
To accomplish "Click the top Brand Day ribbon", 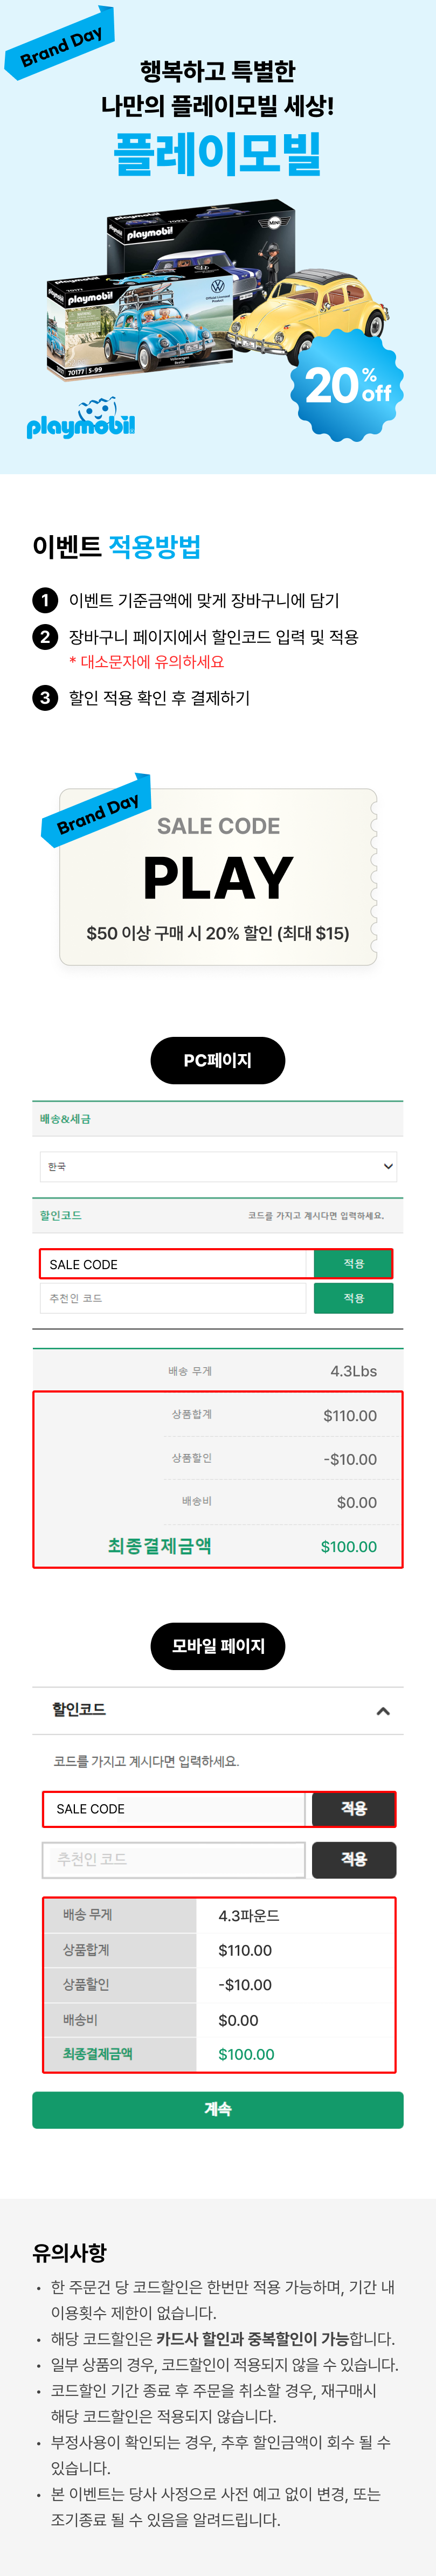I will (61, 41).
